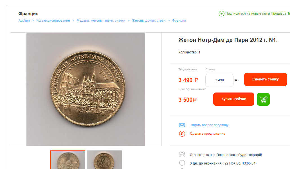Add the lot to shopping cart
The image size is (290, 169).
coord(263,99)
